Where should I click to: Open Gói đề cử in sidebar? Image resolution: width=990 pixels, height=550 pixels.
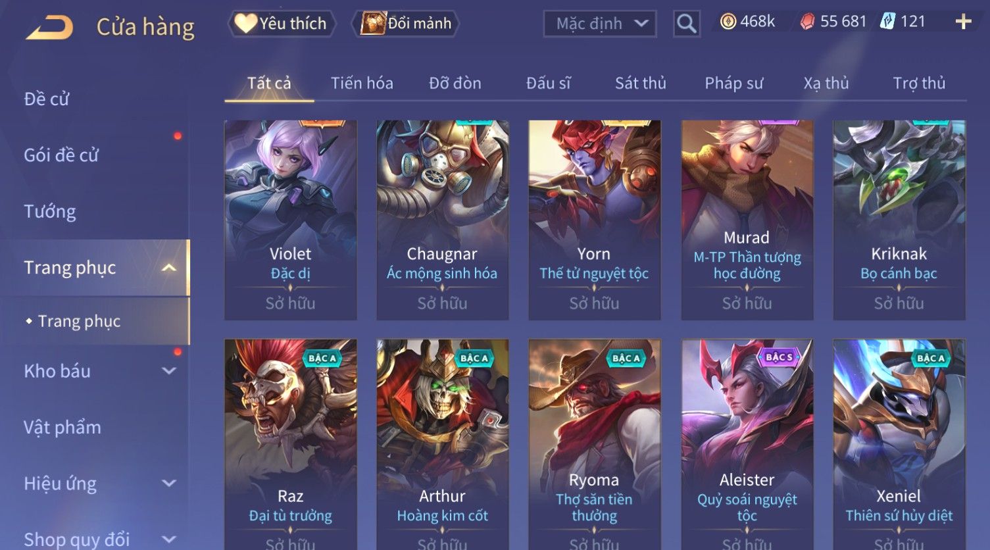click(x=61, y=155)
